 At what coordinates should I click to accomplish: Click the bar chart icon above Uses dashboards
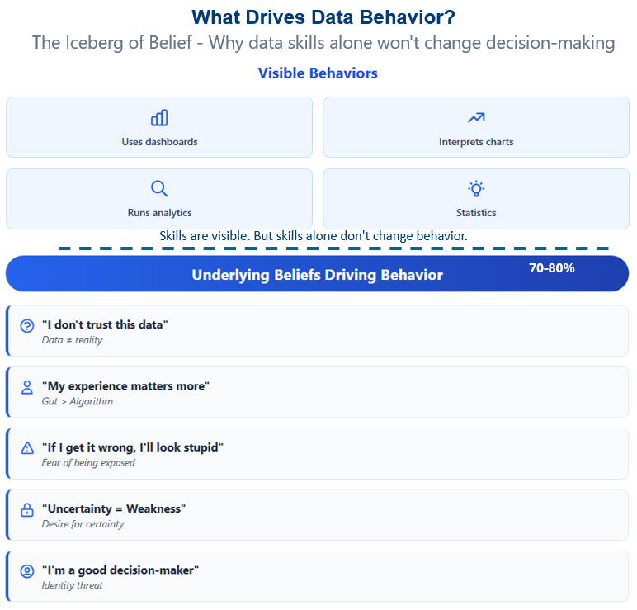tap(159, 118)
